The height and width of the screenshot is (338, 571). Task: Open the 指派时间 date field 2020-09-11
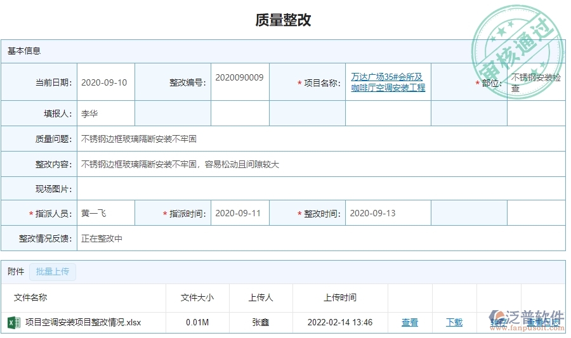[x=239, y=214]
